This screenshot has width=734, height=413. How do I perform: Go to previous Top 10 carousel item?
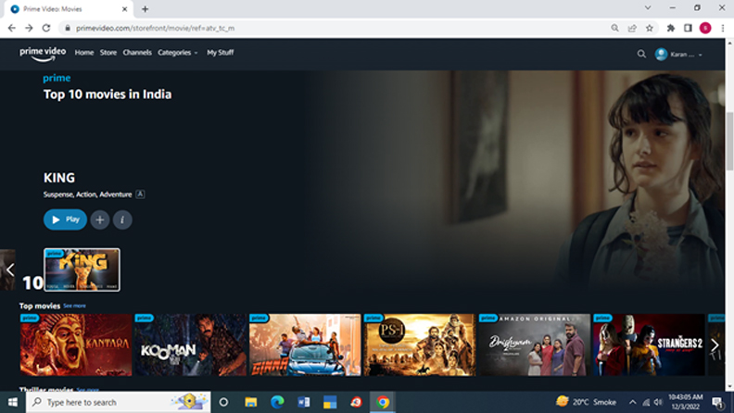point(9,269)
